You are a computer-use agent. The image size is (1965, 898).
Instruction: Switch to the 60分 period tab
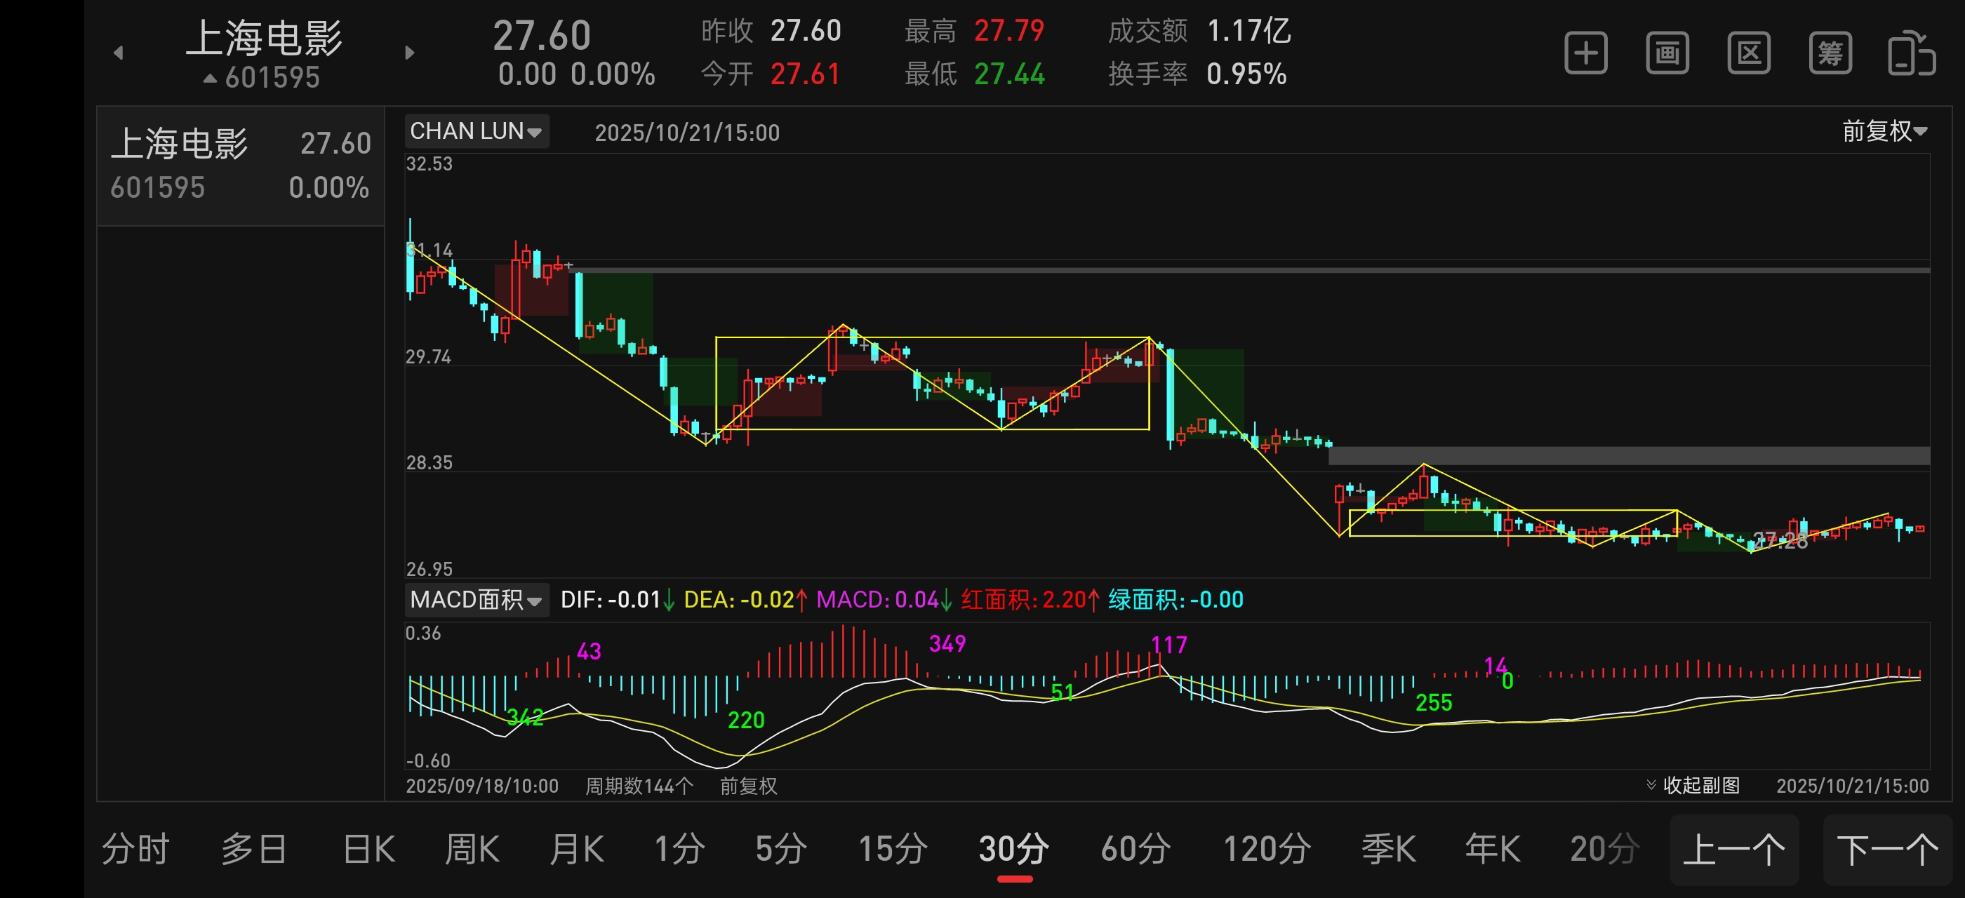click(1135, 848)
